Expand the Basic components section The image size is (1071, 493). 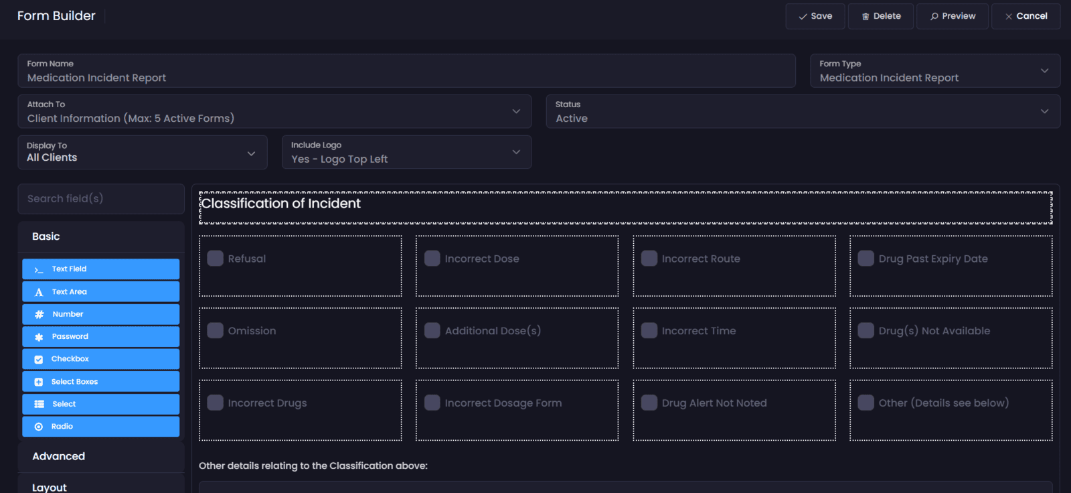(101, 236)
